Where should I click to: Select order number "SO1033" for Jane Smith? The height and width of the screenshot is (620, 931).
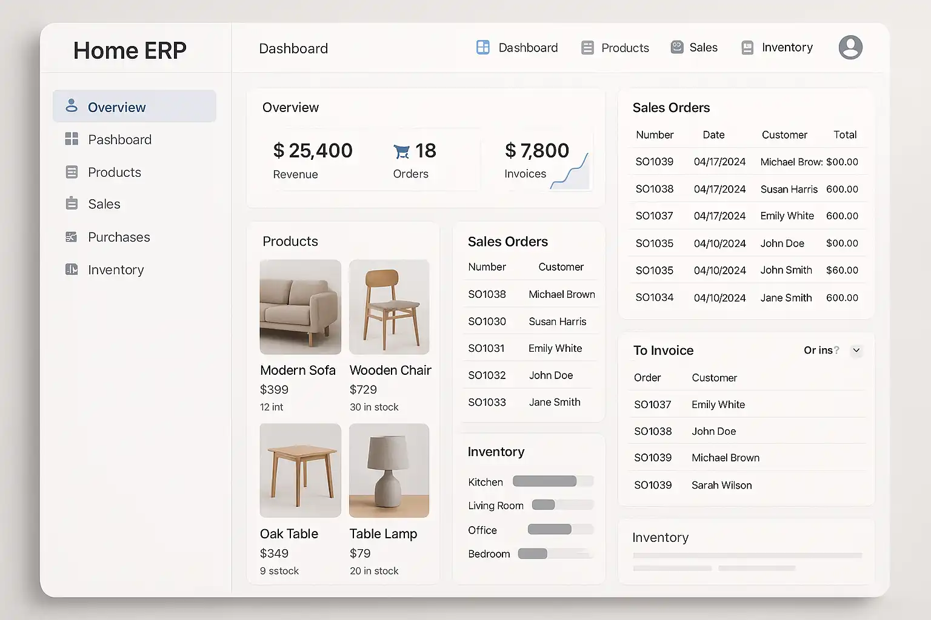487,402
